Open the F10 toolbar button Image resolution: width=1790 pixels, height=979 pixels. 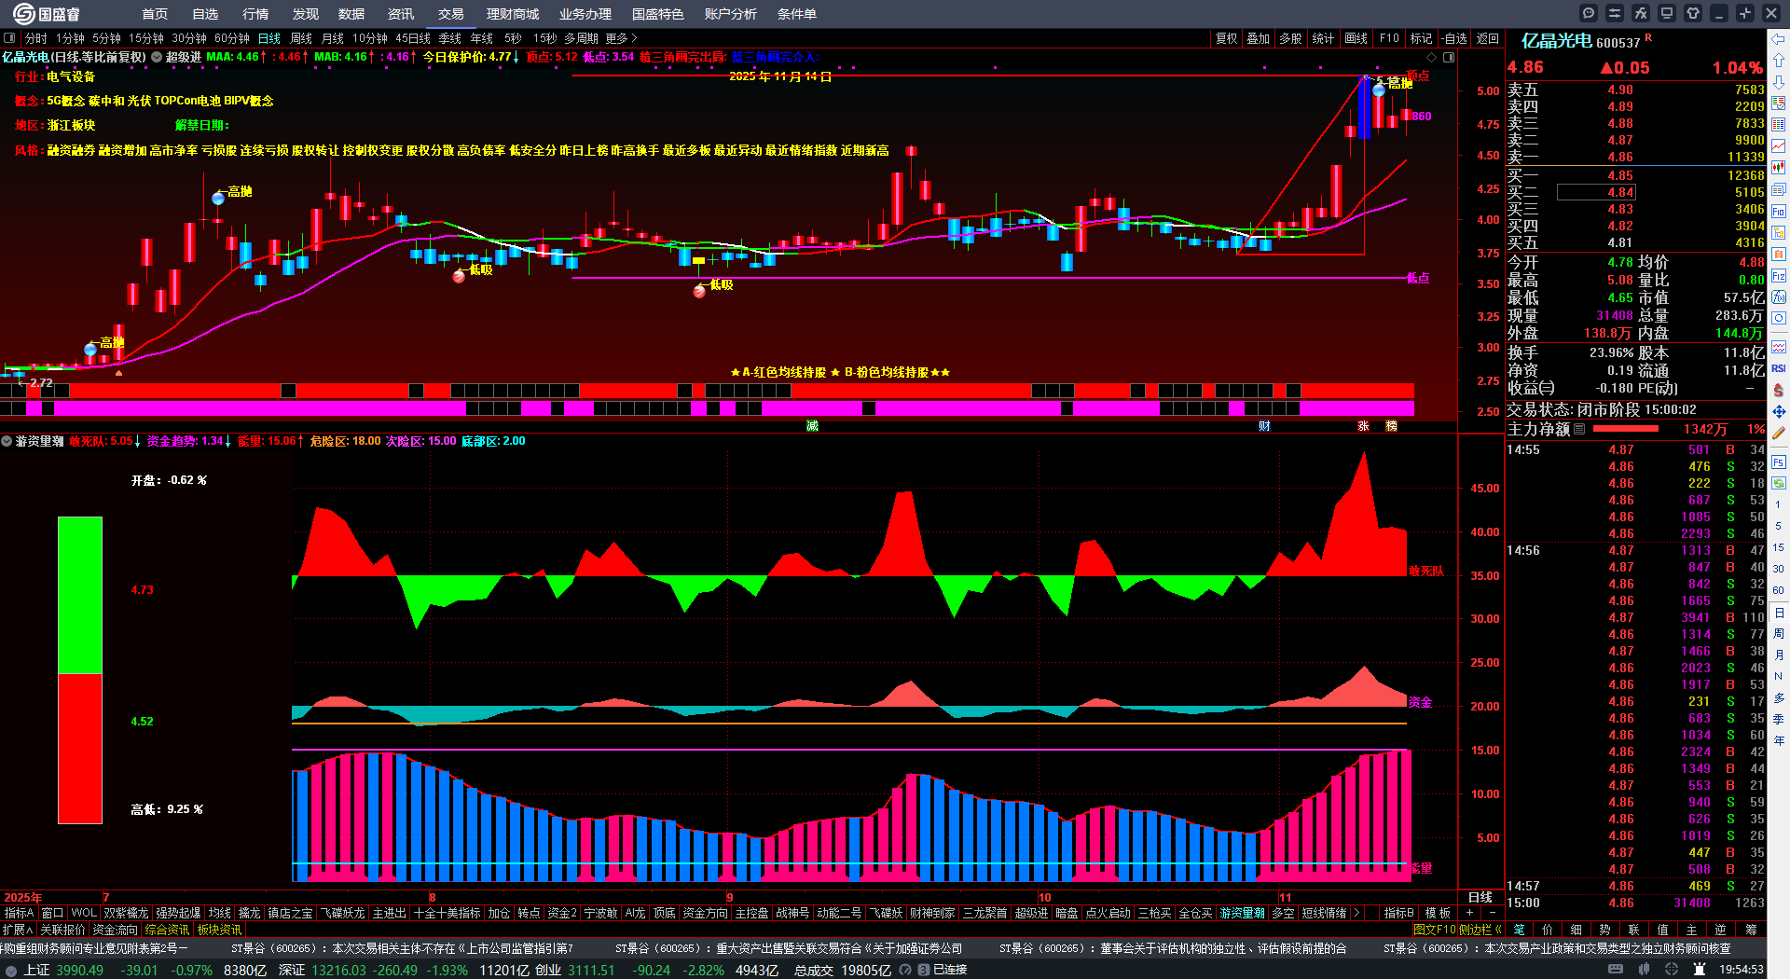1389,38
